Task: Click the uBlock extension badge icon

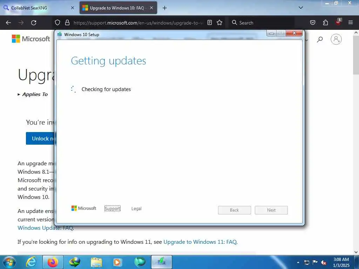Action: 338,22
